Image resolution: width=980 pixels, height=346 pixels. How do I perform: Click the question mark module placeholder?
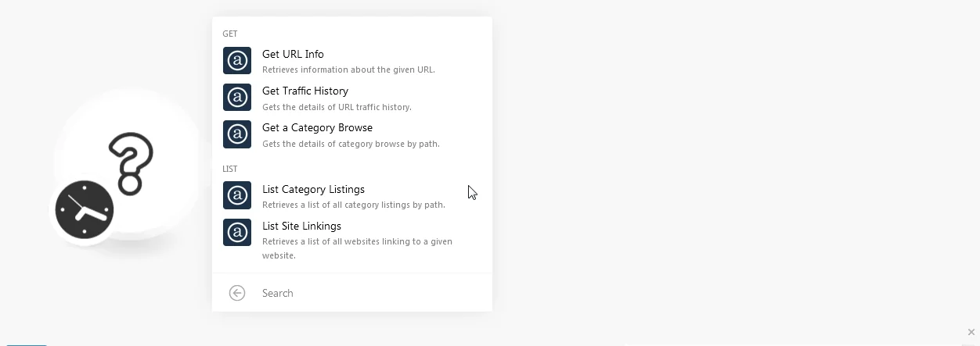[130, 164]
